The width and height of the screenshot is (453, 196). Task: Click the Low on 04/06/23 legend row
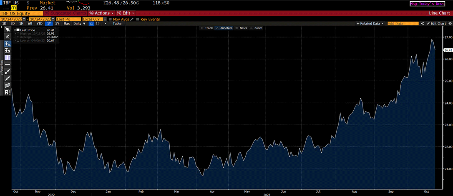point(37,41)
